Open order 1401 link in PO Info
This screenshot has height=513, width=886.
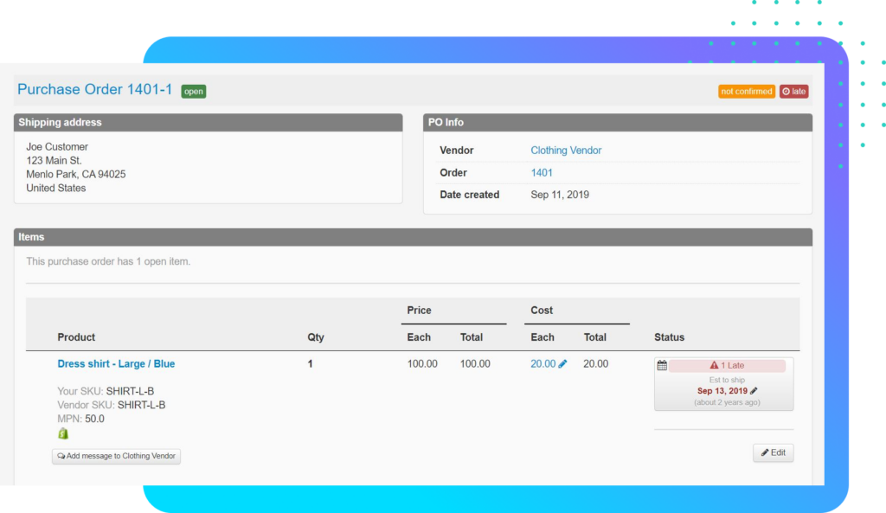[x=542, y=173]
